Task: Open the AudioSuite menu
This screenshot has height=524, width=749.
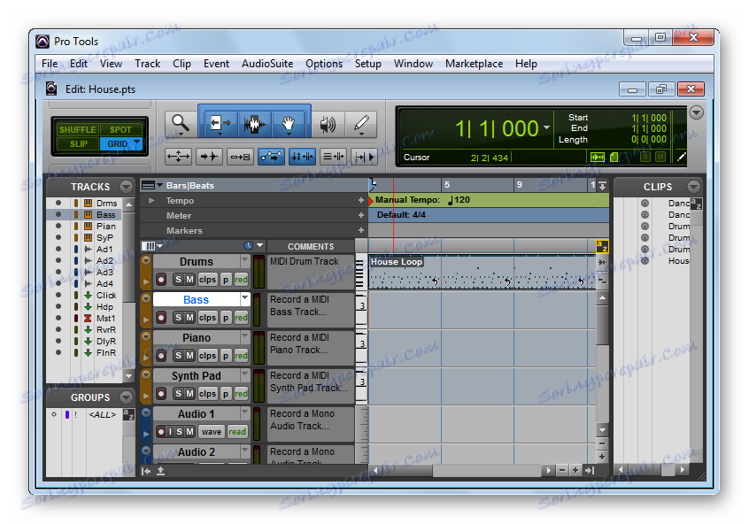Action: (267, 64)
